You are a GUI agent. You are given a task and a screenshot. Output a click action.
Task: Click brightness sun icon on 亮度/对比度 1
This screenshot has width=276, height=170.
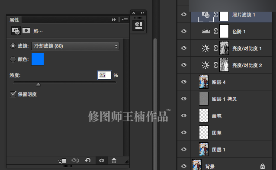point(205,48)
